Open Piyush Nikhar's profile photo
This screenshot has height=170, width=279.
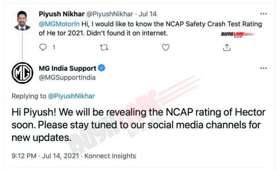(x=22, y=20)
